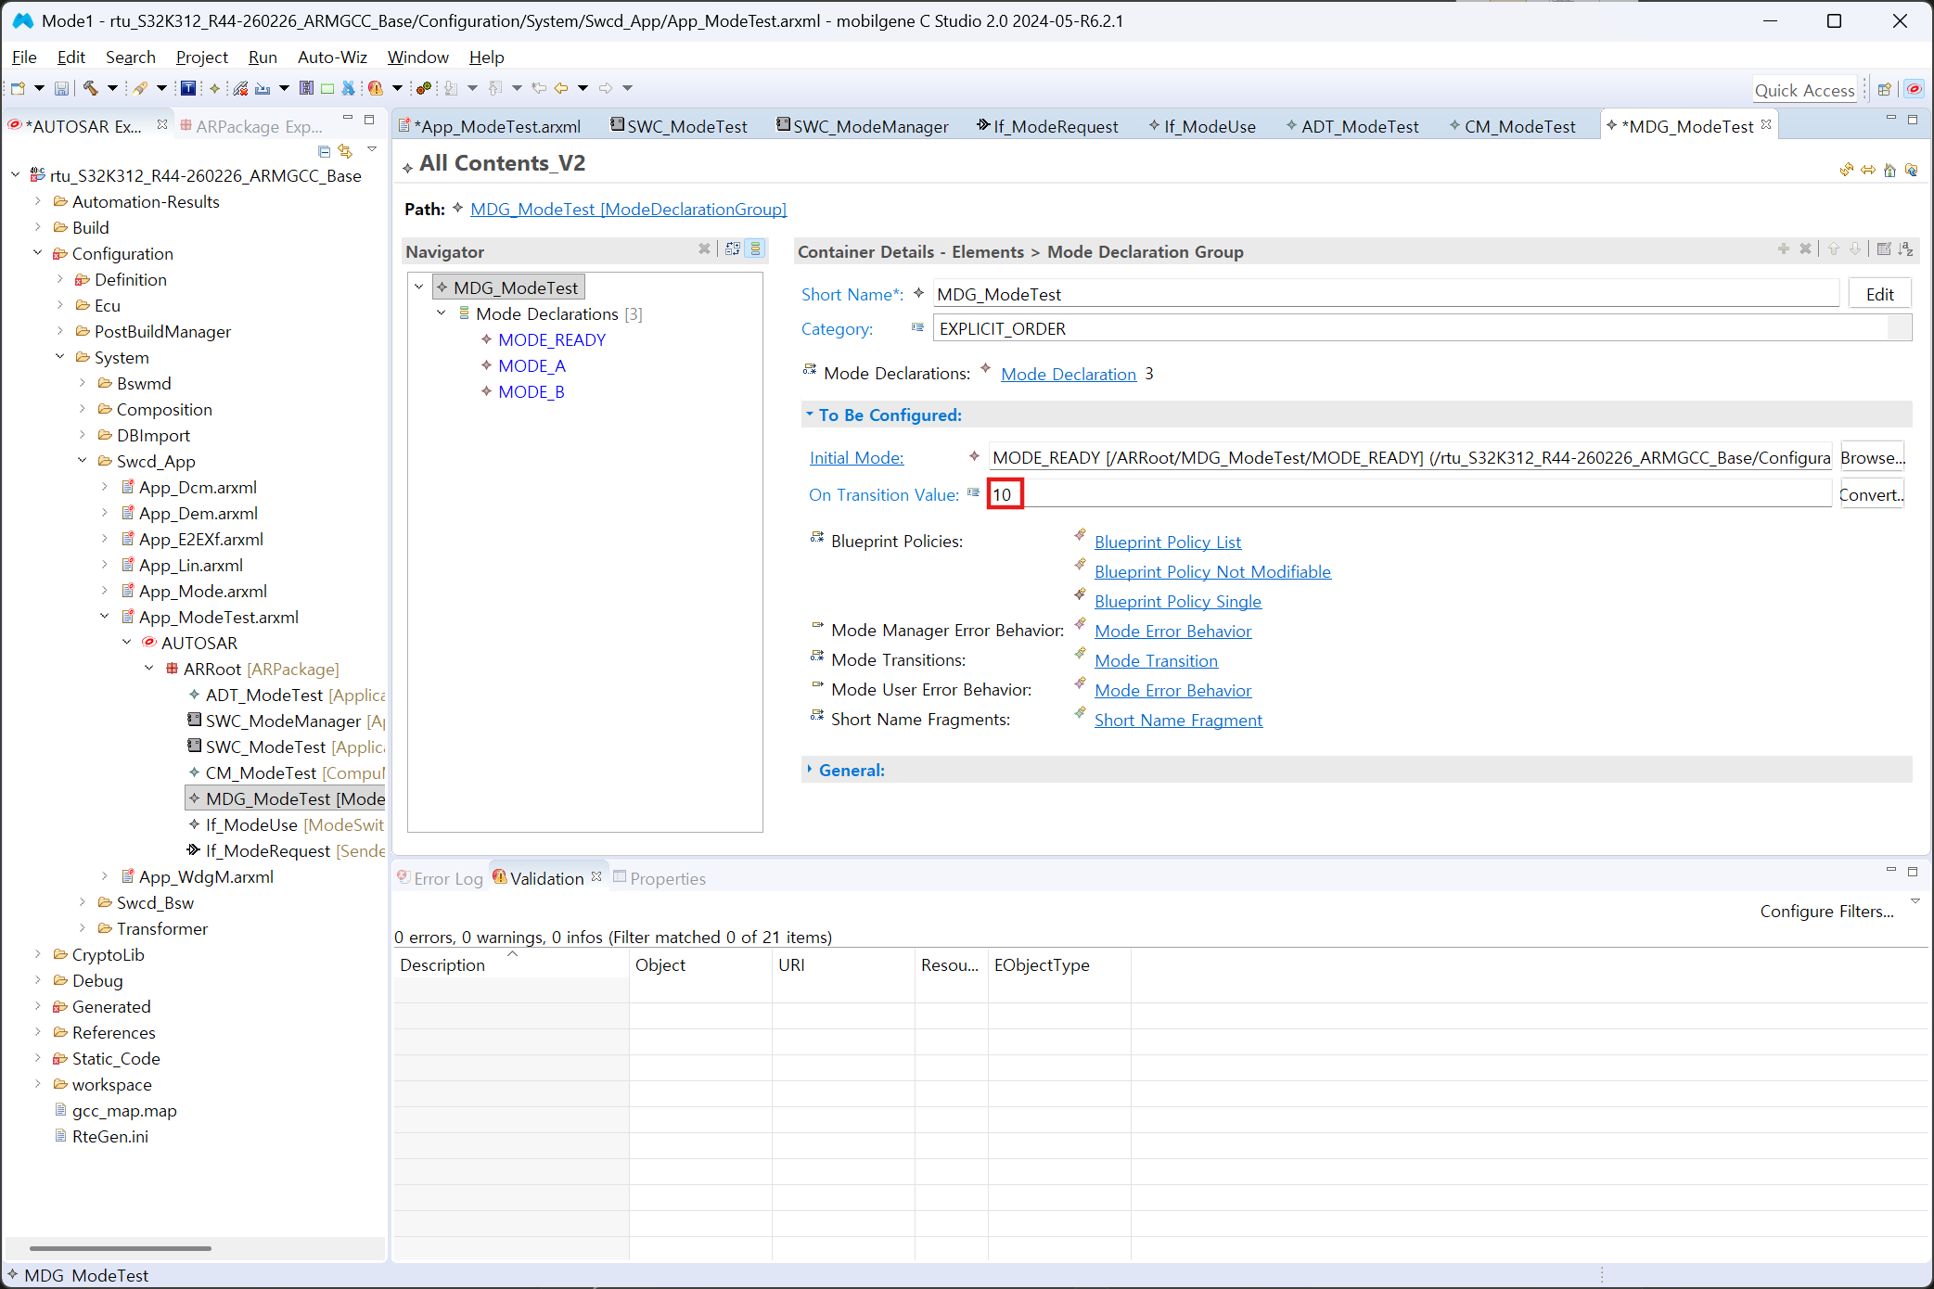Toggle Link with Editor in explorer
Viewport: 1934px width, 1289px height.
(346, 150)
